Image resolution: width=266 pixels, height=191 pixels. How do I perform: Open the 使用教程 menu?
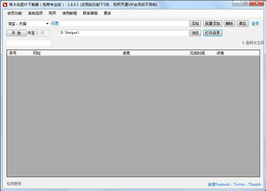[69, 13]
